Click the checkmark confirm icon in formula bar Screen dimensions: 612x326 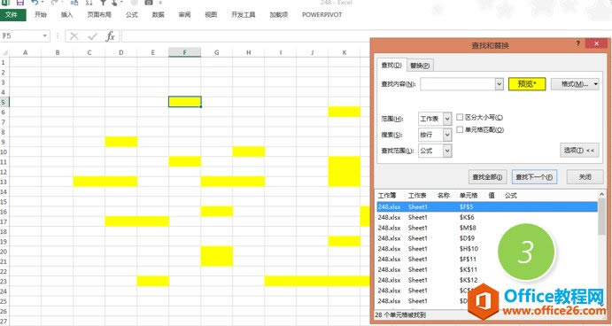point(92,36)
